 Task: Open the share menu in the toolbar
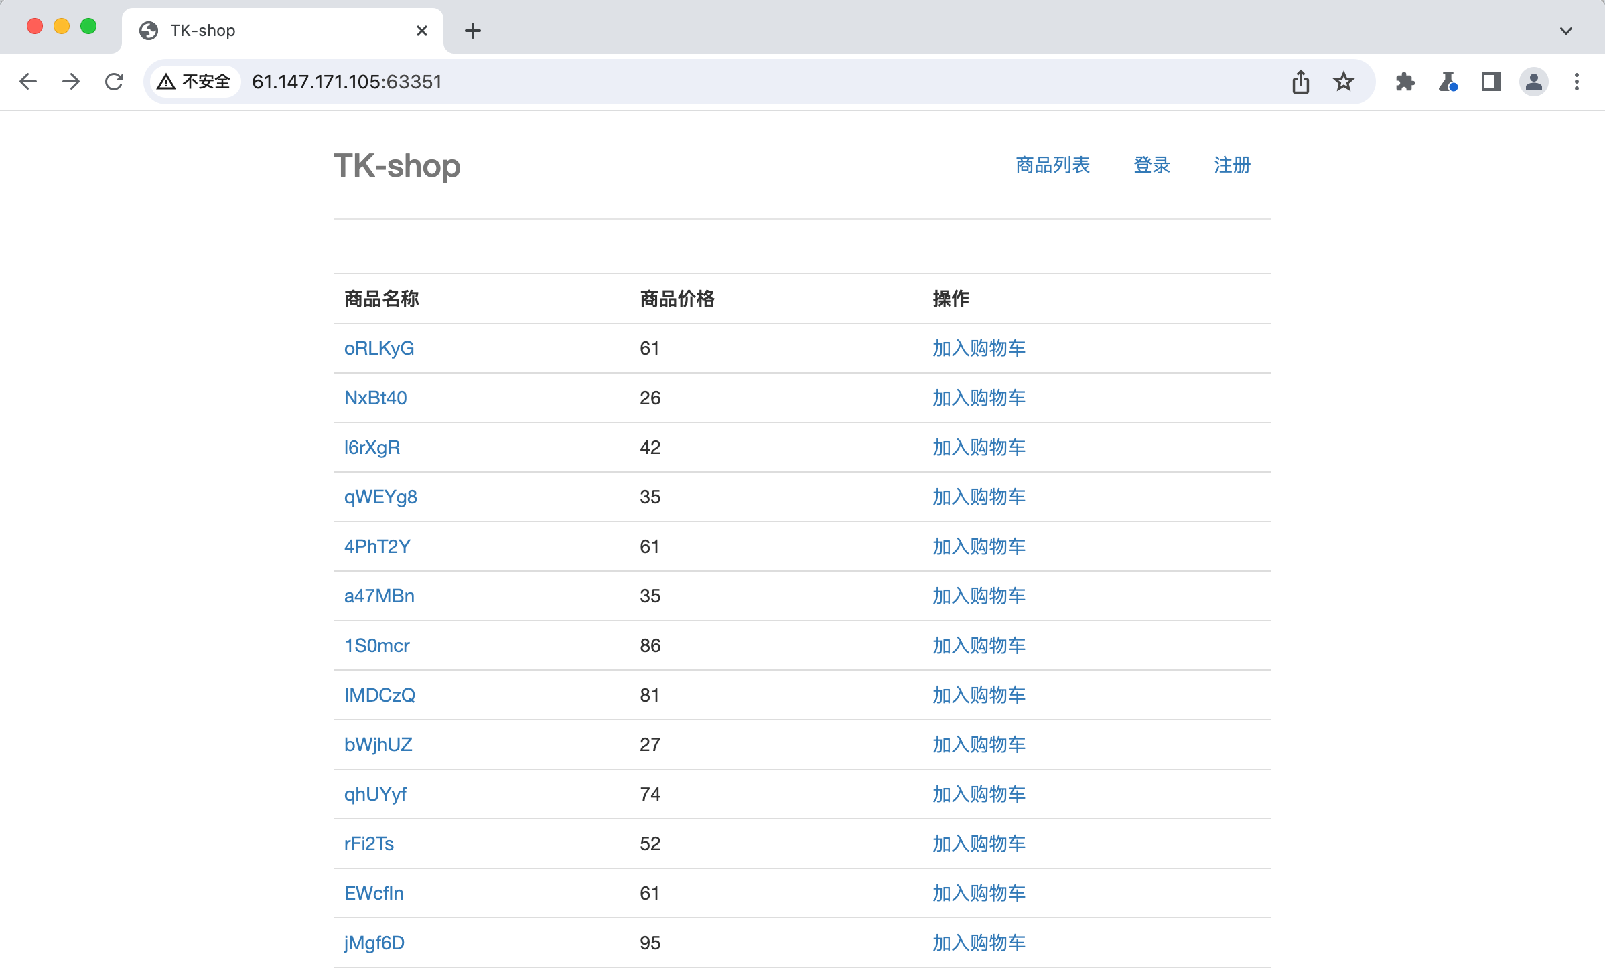(x=1300, y=81)
